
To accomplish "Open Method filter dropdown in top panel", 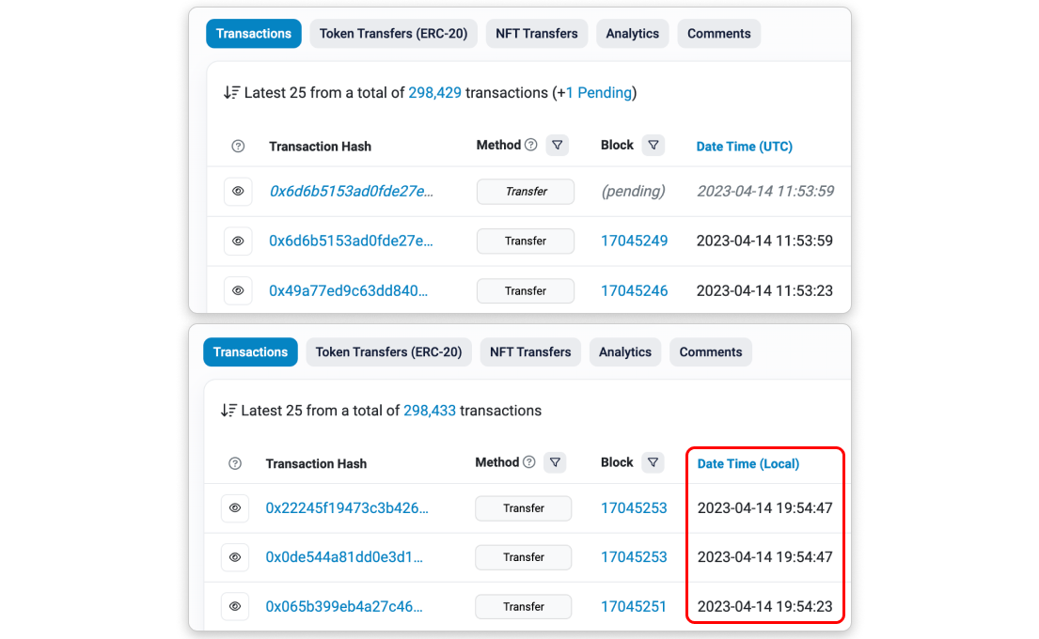I will click(x=558, y=145).
